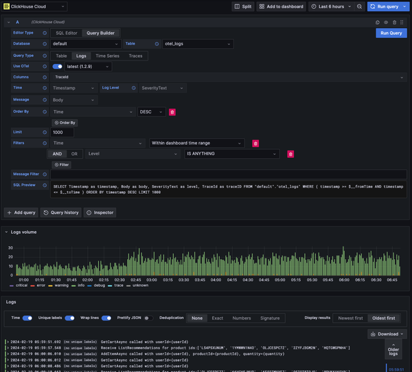Click the Add to dashboard button
The height and width of the screenshot is (372, 412).
pyautogui.click(x=281, y=6)
